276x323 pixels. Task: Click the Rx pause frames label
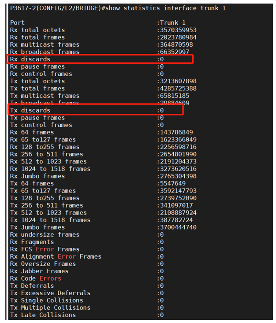37,67
